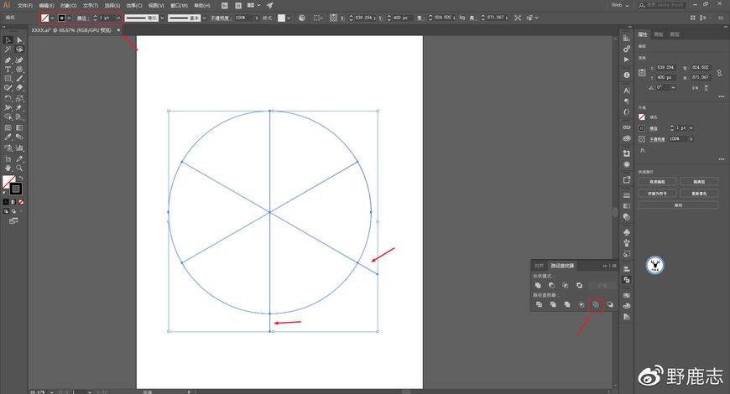Select the Zoom tool magnifier
This screenshot has width=730, height=394.
click(x=19, y=168)
